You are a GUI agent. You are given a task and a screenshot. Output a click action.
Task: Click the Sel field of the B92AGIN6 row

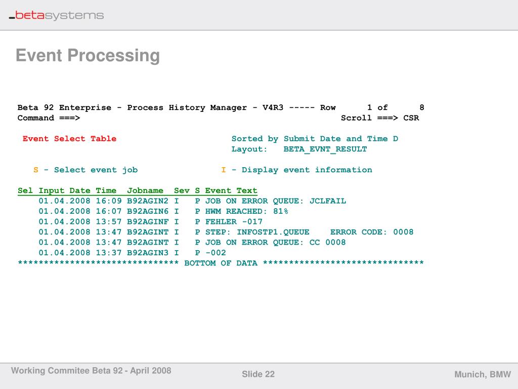click(x=25, y=211)
